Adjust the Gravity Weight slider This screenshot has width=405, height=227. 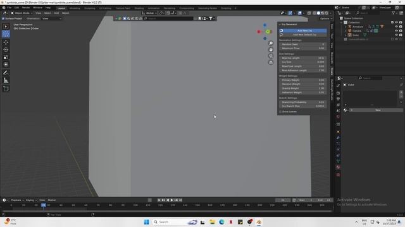pyautogui.click(x=302, y=88)
